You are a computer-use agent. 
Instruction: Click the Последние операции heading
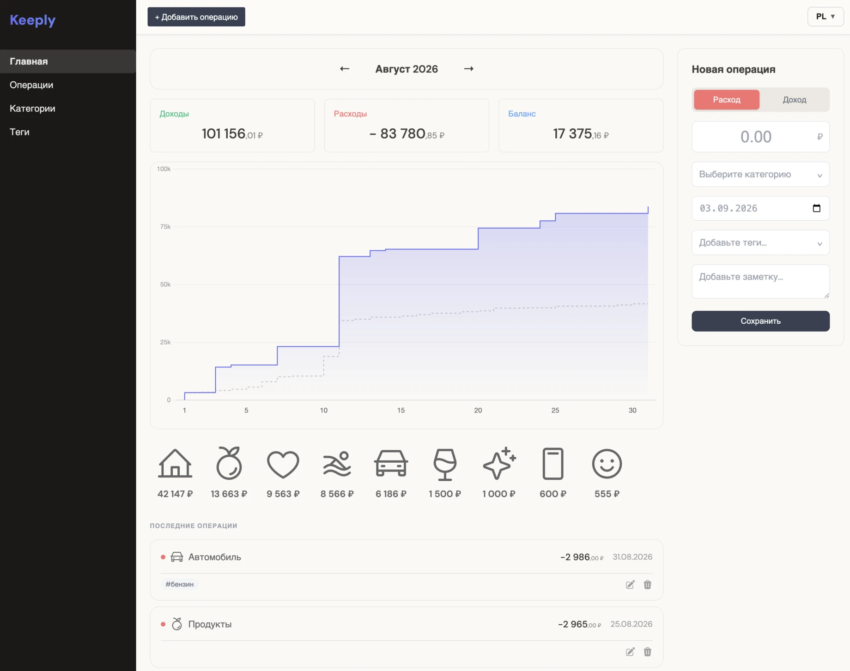pyautogui.click(x=194, y=526)
